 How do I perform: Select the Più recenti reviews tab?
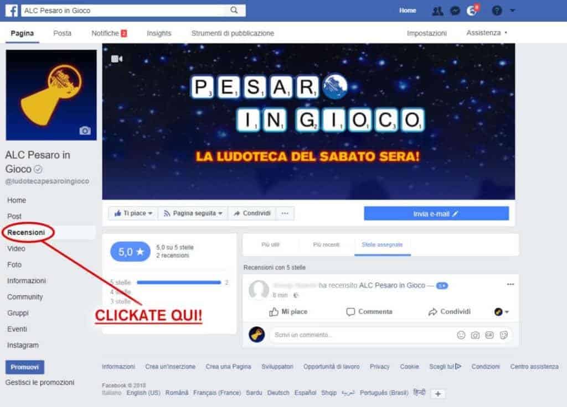click(326, 244)
